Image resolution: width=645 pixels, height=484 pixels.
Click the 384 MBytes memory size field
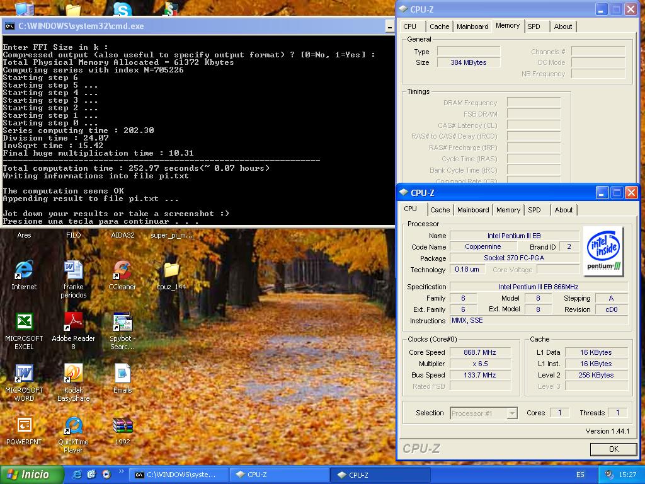[468, 62]
